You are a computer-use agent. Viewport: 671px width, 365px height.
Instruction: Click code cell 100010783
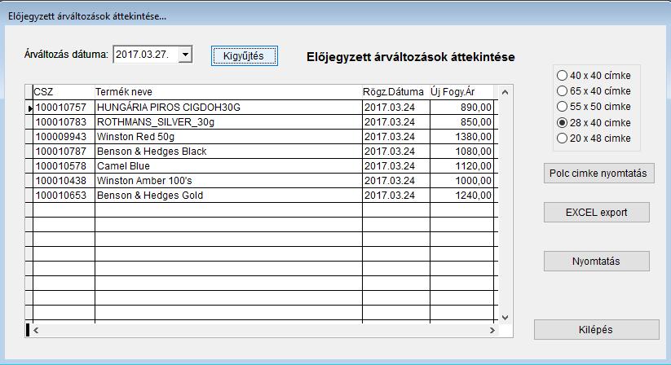coord(64,122)
